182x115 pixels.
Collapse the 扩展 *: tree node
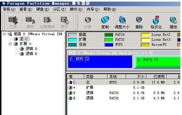10,44
